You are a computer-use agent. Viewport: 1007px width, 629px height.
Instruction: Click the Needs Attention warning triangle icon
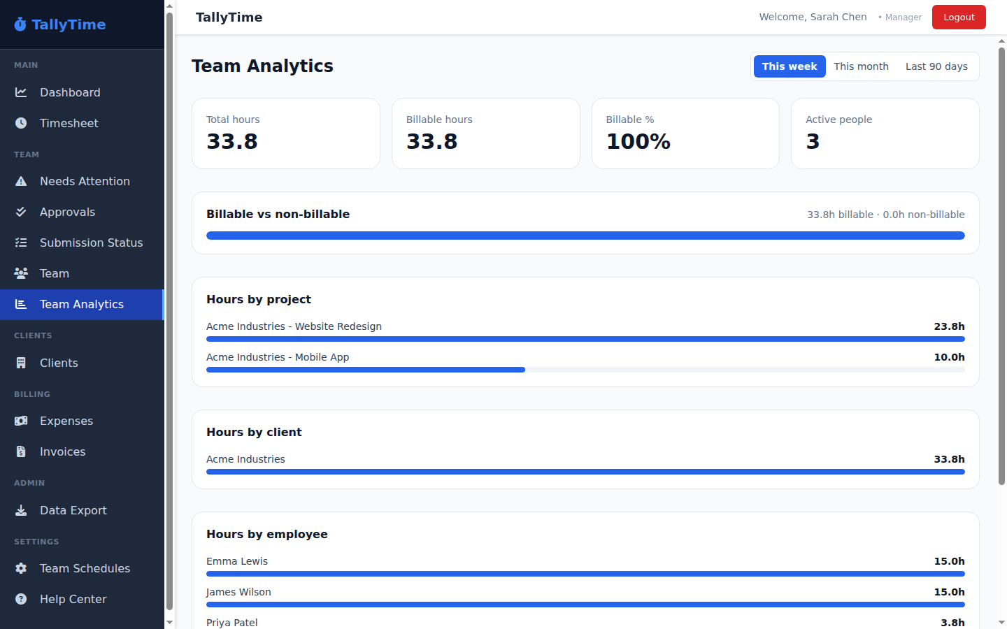click(21, 181)
